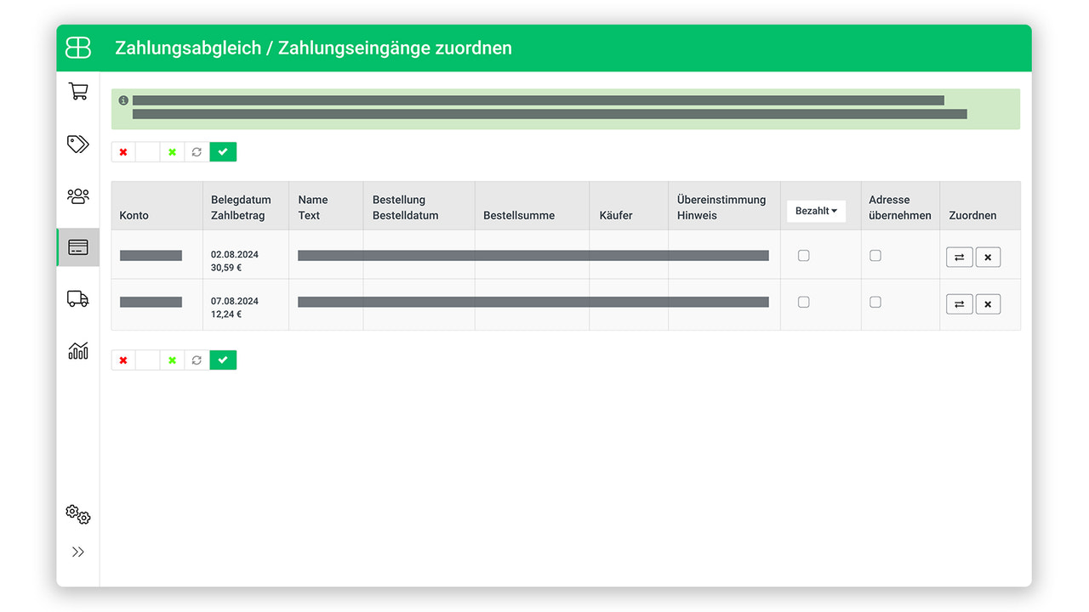1089x612 pixels.
Task: Expand the collapsed sidebar using the chevron arrows
Action: pos(77,551)
